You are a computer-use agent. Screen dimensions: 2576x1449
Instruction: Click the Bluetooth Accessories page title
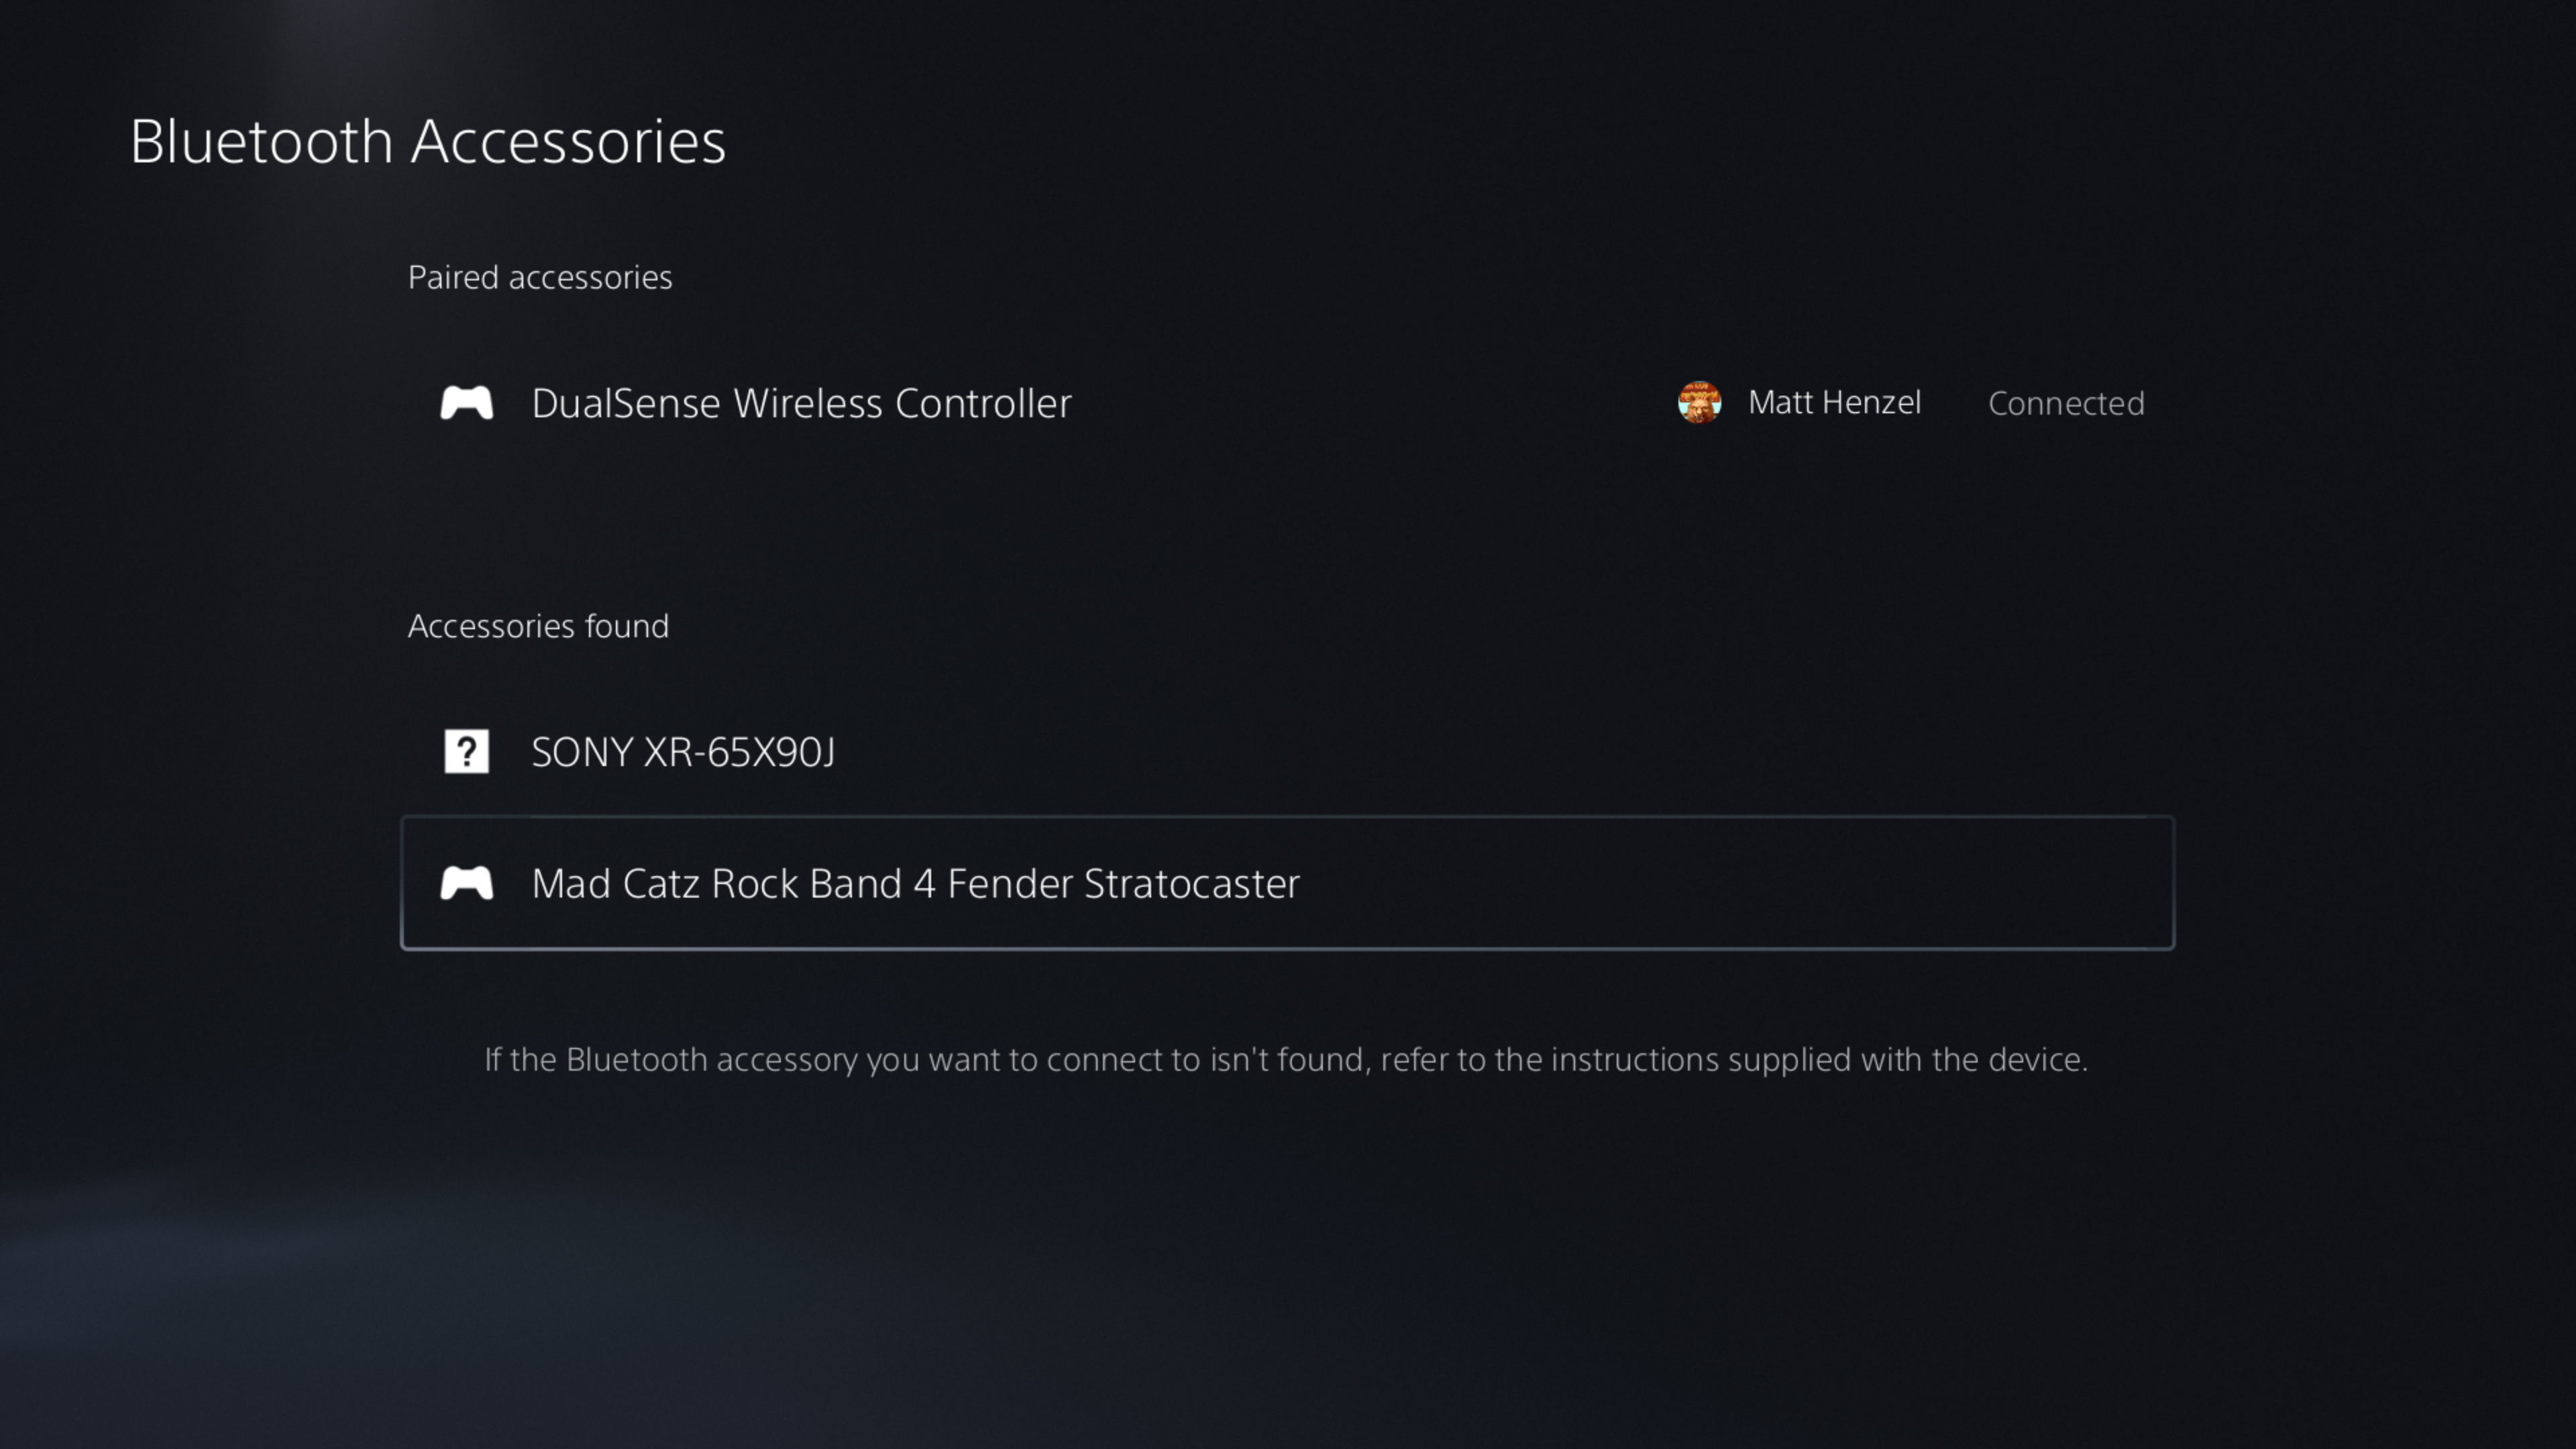point(427,141)
